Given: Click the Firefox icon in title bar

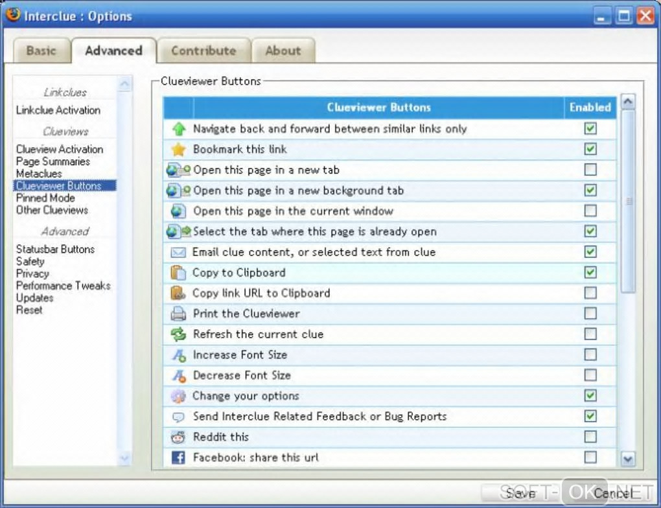Looking at the screenshot, I should [13, 14].
